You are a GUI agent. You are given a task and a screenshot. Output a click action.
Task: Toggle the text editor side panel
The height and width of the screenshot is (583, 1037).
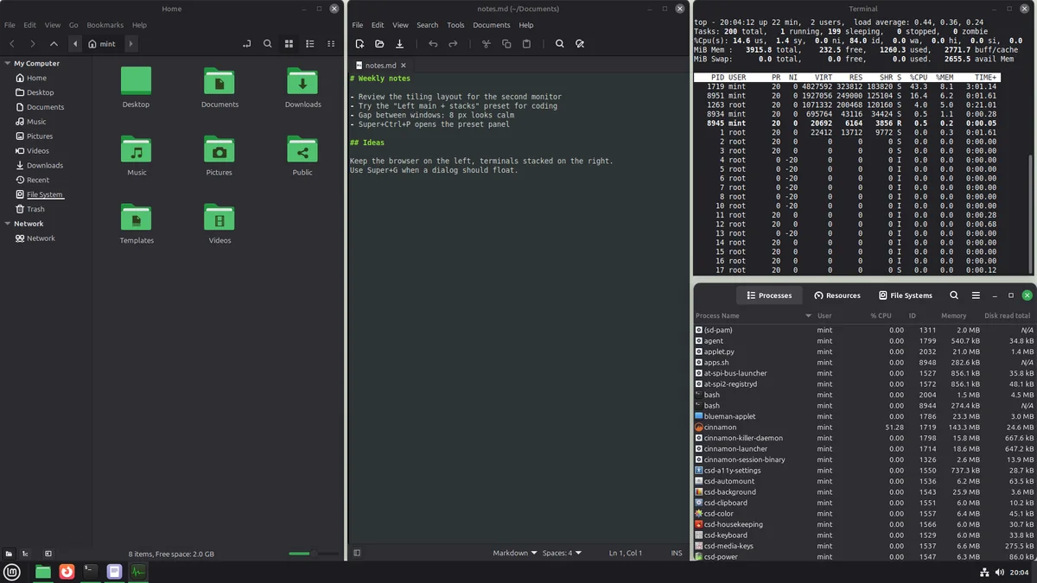357,553
